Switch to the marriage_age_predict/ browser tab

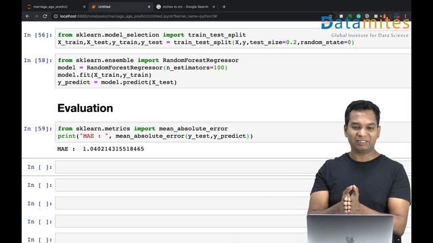pyautogui.click(x=57, y=7)
